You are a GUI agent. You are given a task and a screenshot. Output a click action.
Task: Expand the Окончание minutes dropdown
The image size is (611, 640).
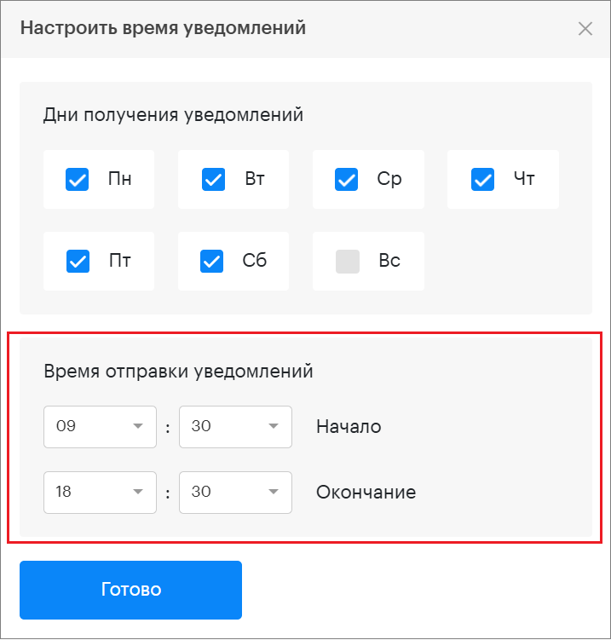pyautogui.click(x=235, y=493)
